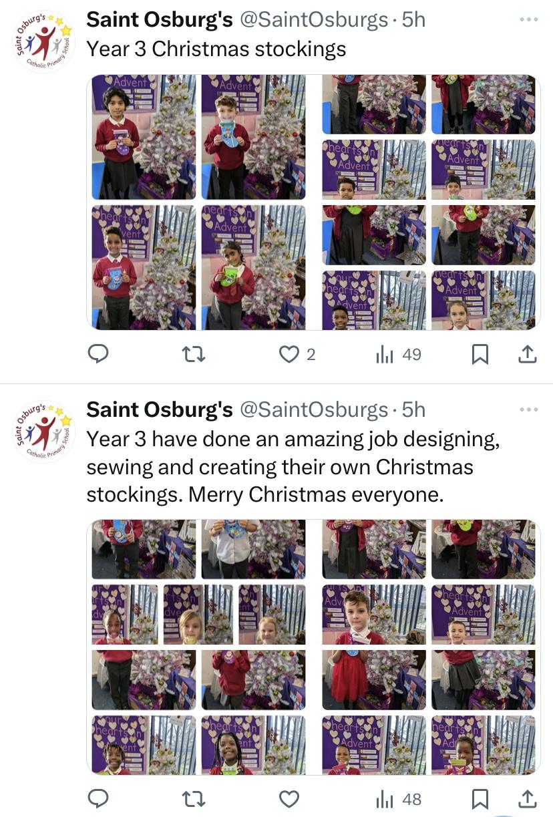The width and height of the screenshot is (553, 817).
Task: Reply to the Merry Christmas everyone tweet
Action: coord(98,798)
